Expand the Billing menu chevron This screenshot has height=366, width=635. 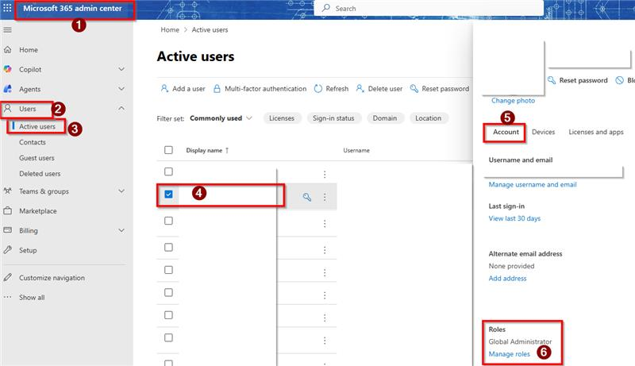121,230
